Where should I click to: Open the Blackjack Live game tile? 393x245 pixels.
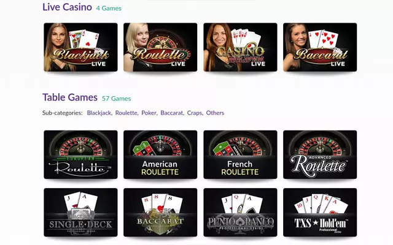(x=80, y=47)
